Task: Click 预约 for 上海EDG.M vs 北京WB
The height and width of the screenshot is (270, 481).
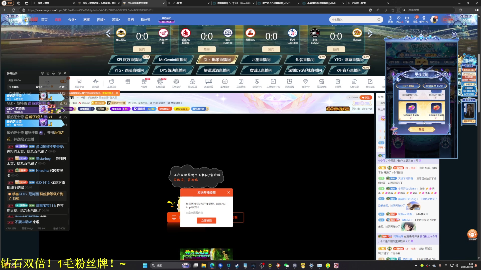Action: point(336,49)
